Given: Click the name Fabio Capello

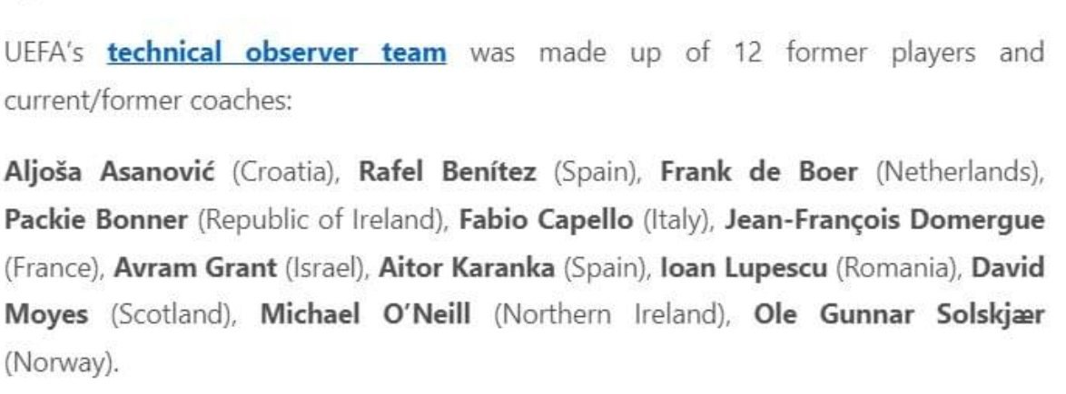Looking at the screenshot, I should click(x=546, y=220).
